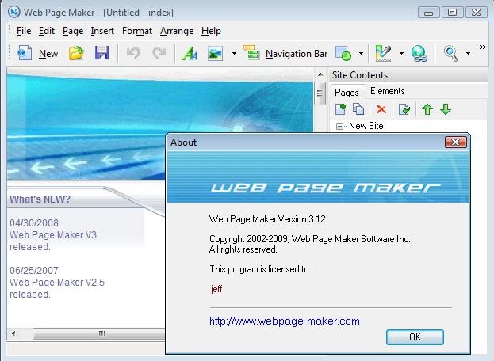The image size is (494, 361).
Task: Click the page properties icon in Site Contents
Action: pyautogui.click(x=404, y=109)
